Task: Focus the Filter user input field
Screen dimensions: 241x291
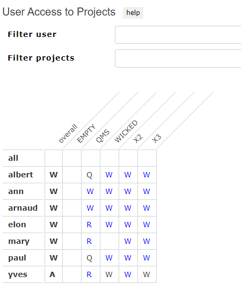Action: (178, 35)
